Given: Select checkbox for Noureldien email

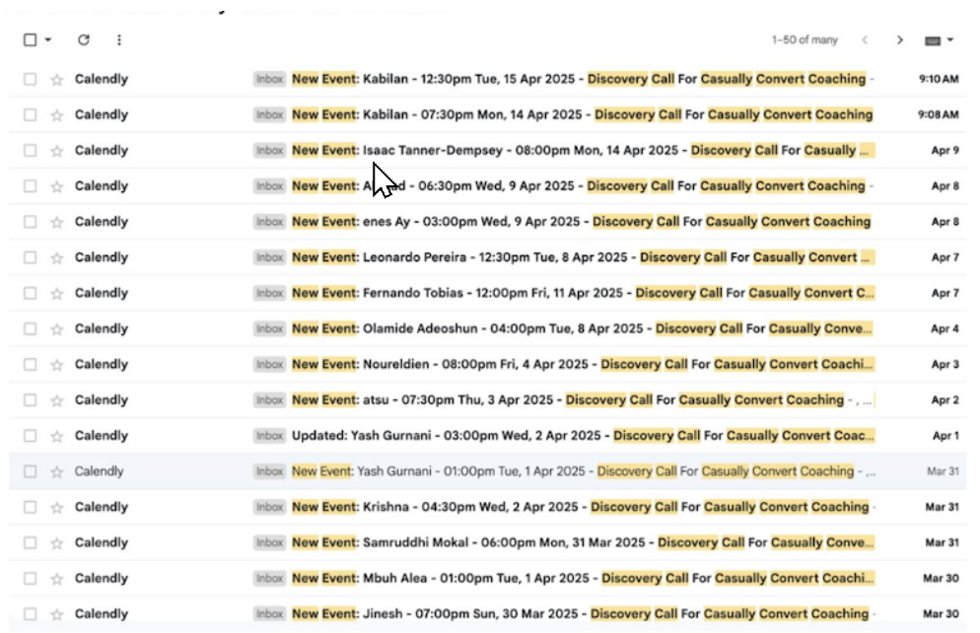Looking at the screenshot, I should [30, 364].
